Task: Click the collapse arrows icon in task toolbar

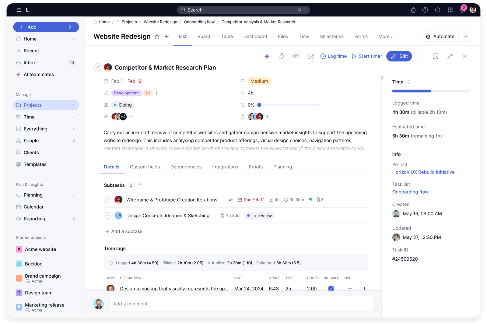Action: [450, 56]
